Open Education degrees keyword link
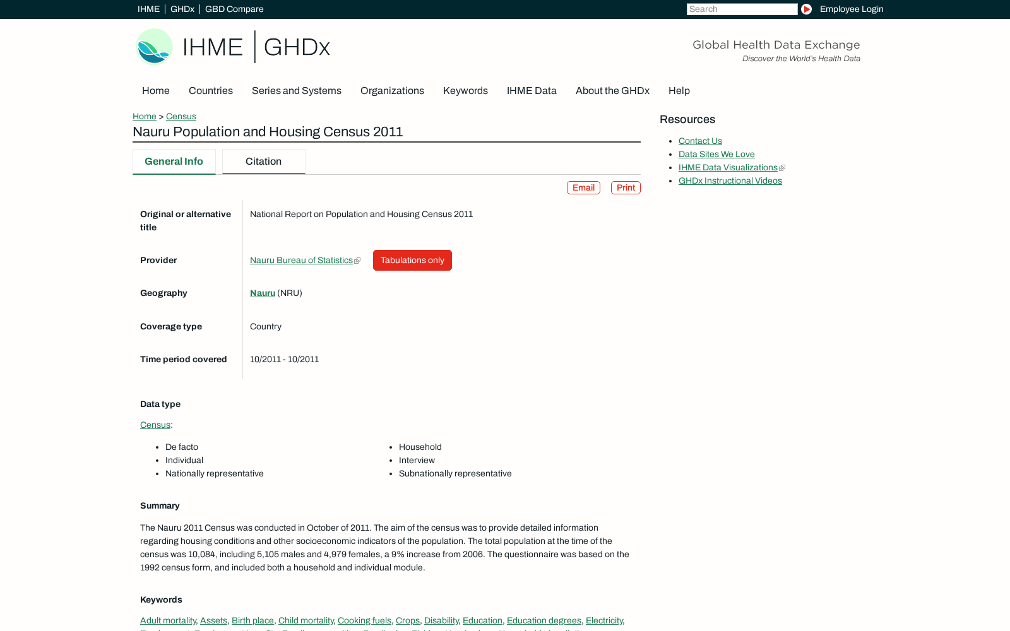 [x=544, y=620]
